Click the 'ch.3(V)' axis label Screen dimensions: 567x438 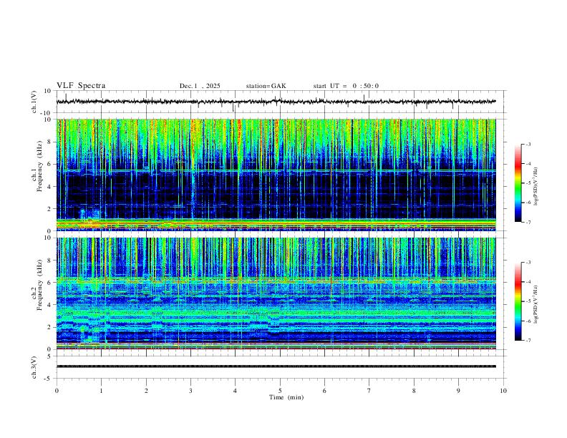pyautogui.click(x=34, y=368)
